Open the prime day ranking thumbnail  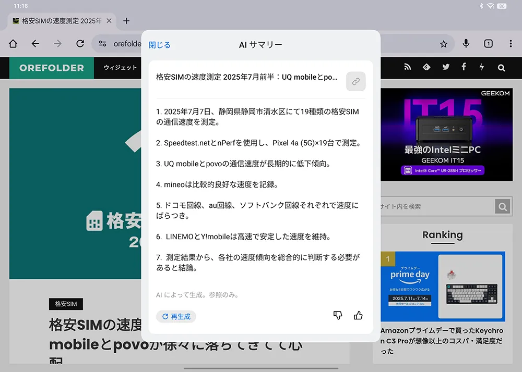tap(443, 287)
